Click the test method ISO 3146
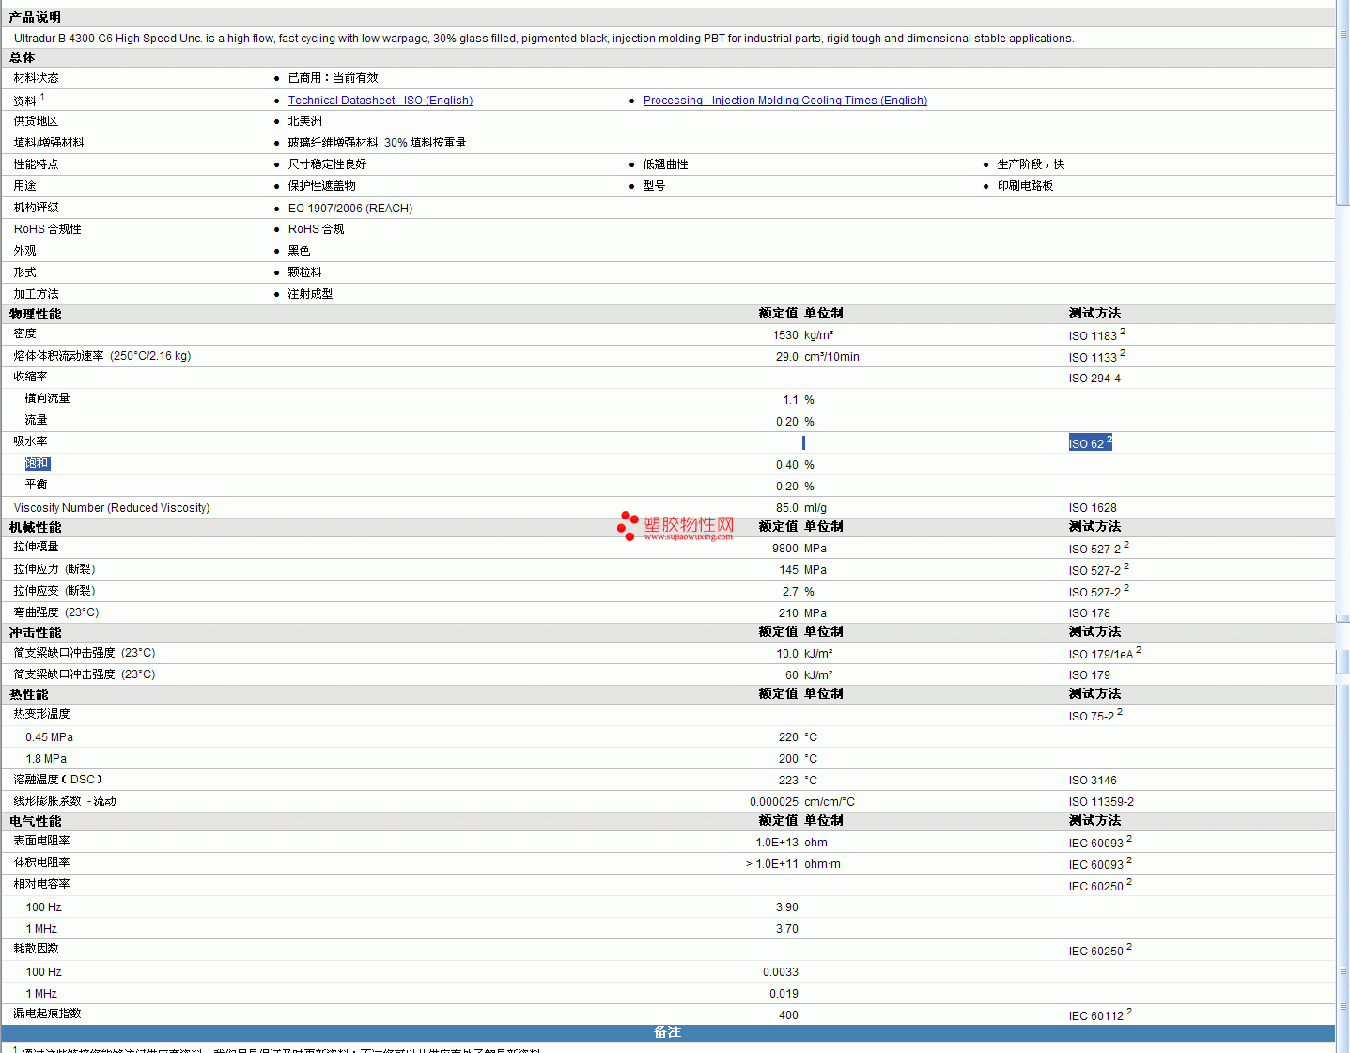Image resolution: width=1350 pixels, height=1053 pixels. [1094, 781]
